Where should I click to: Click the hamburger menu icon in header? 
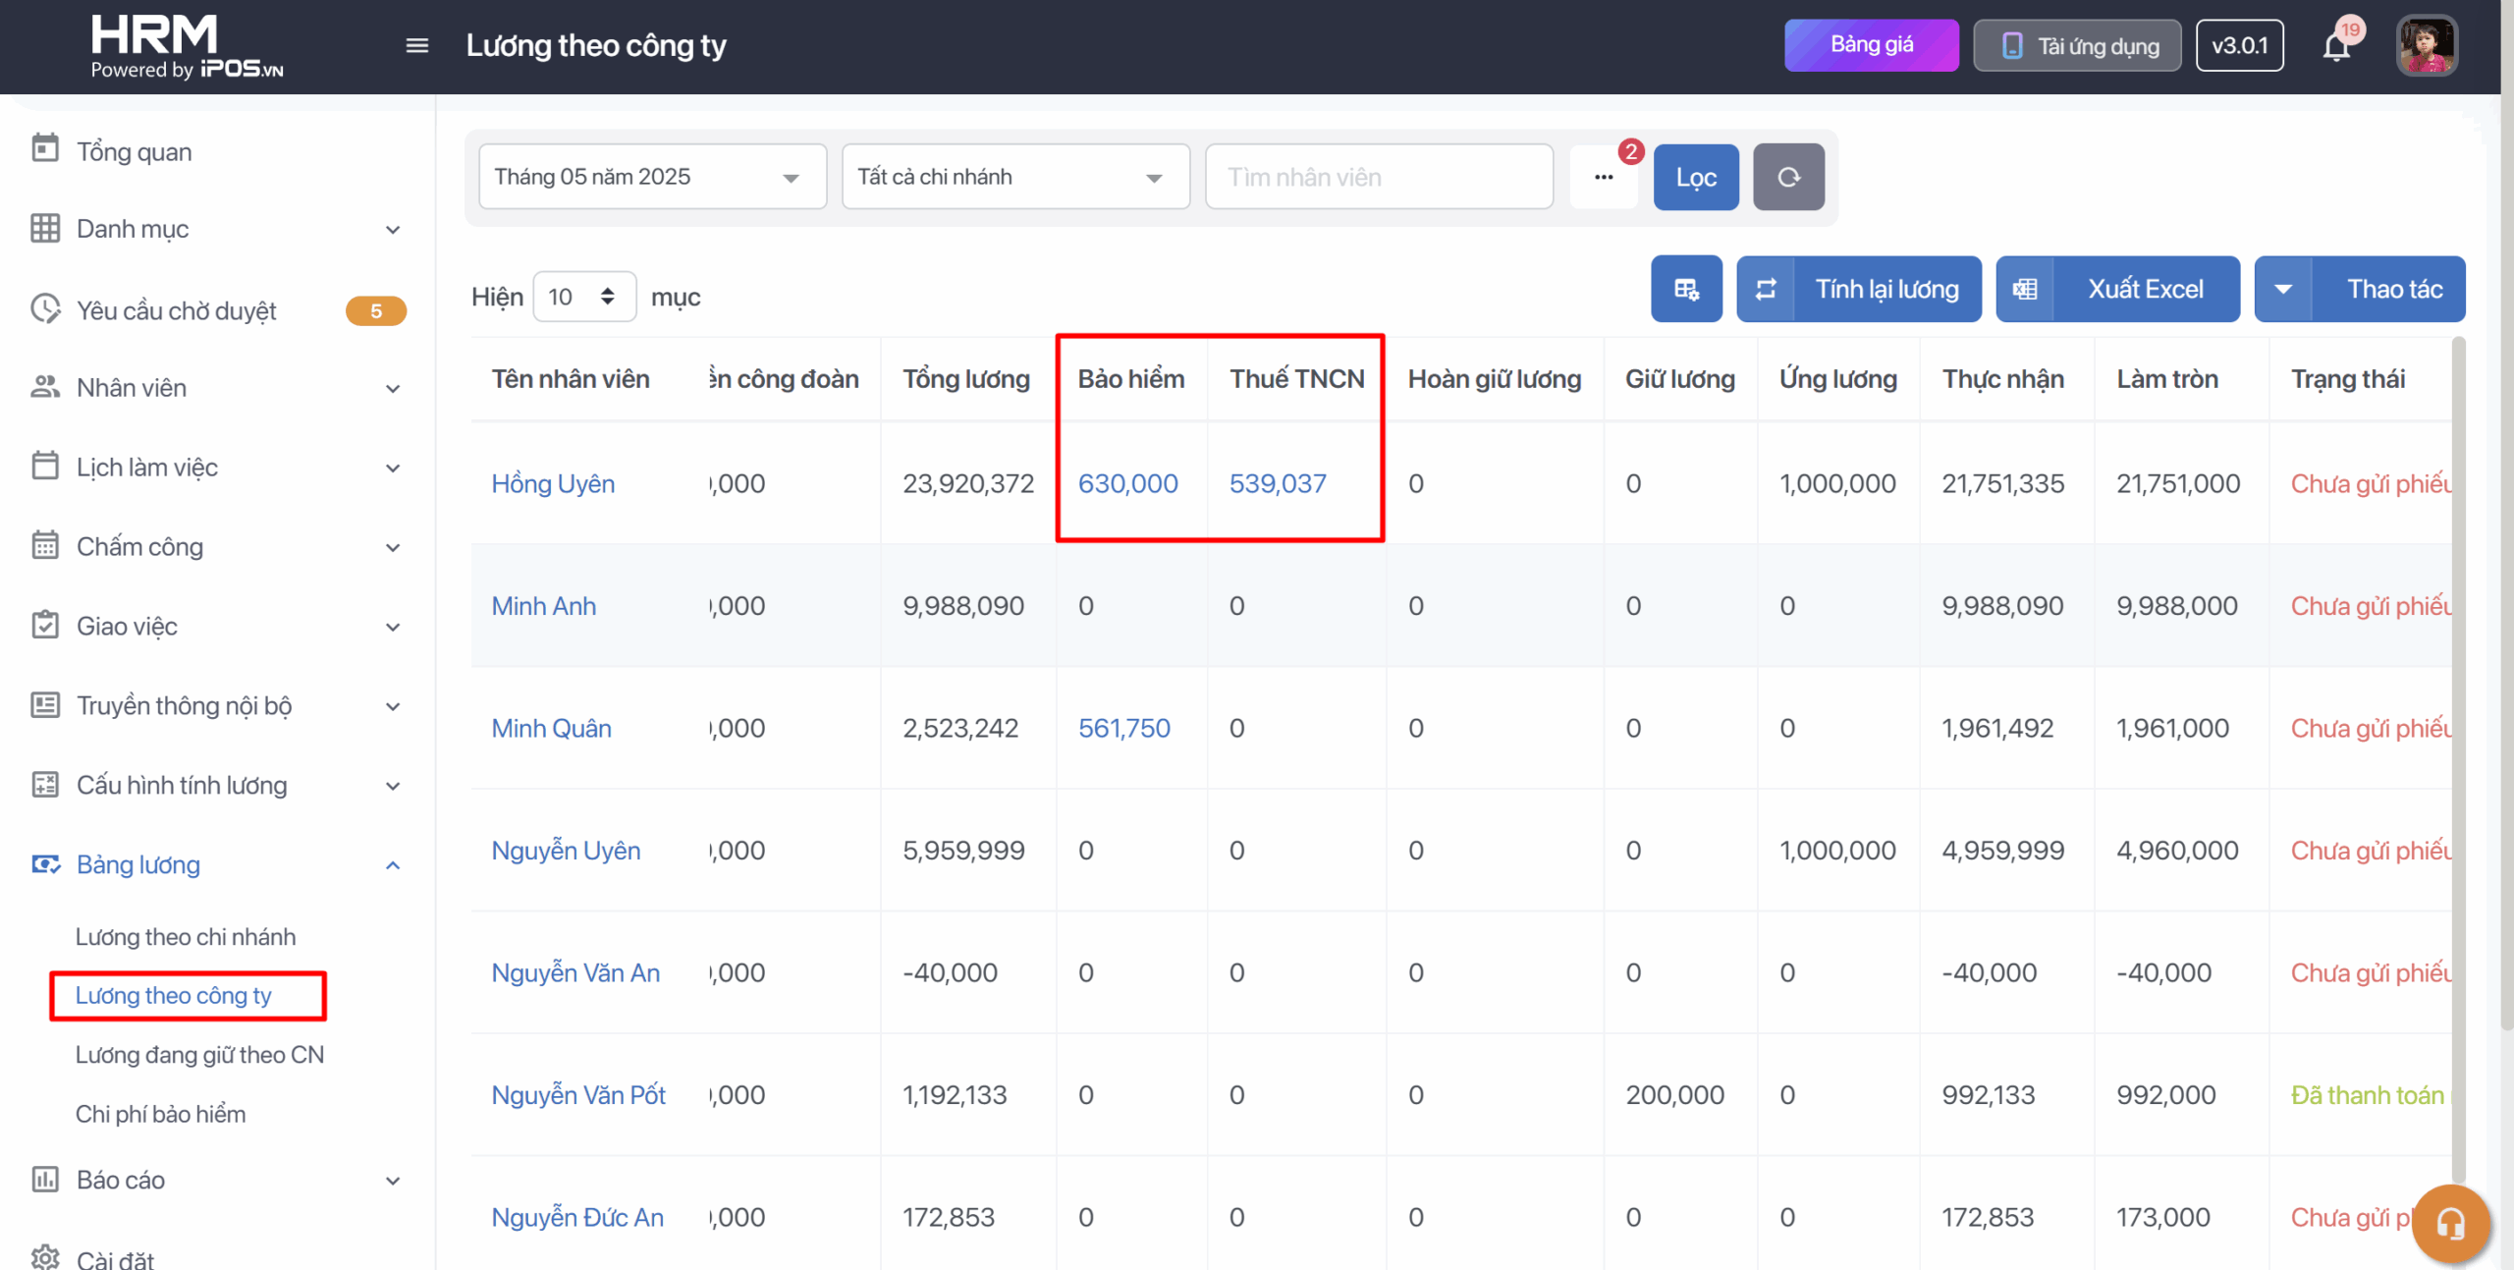(x=416, y=45)
